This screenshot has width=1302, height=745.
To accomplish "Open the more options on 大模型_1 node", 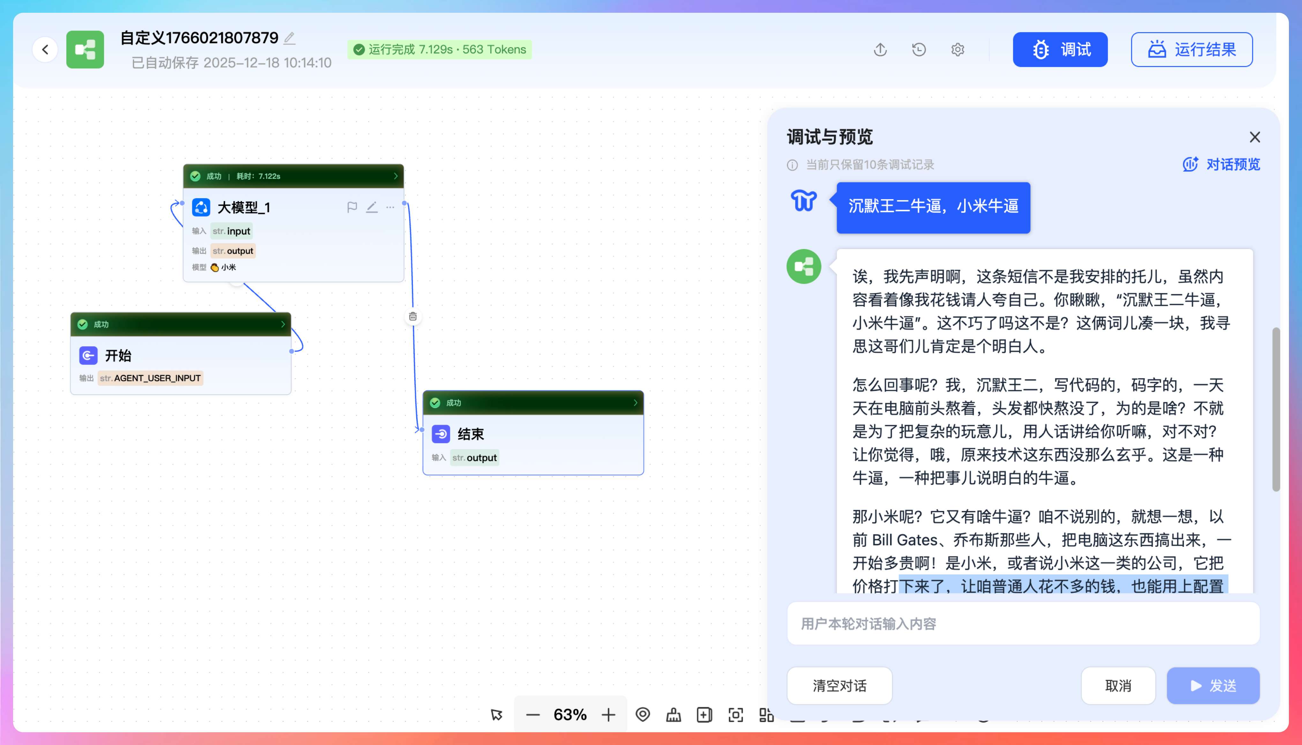I will pos(390,207).
